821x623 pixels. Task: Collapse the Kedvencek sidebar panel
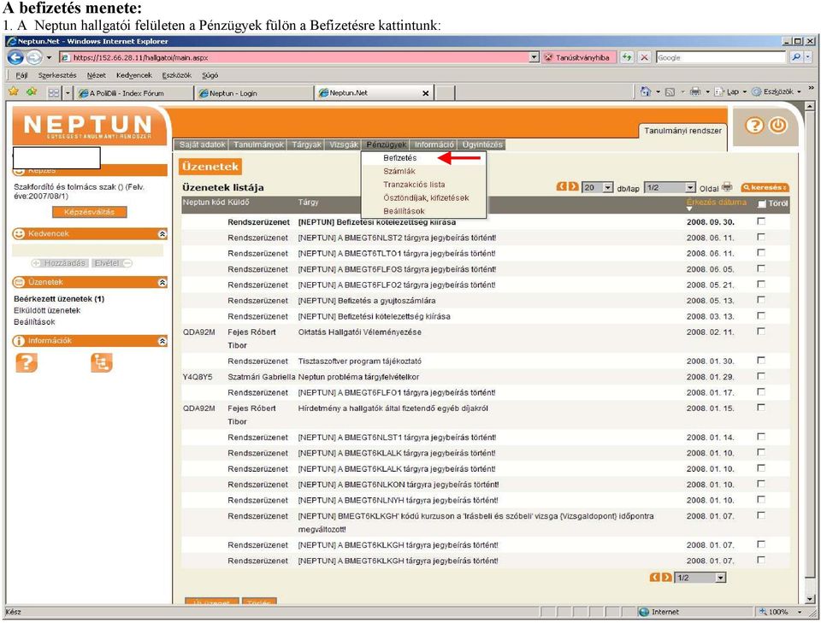click(x=162, y=234)
